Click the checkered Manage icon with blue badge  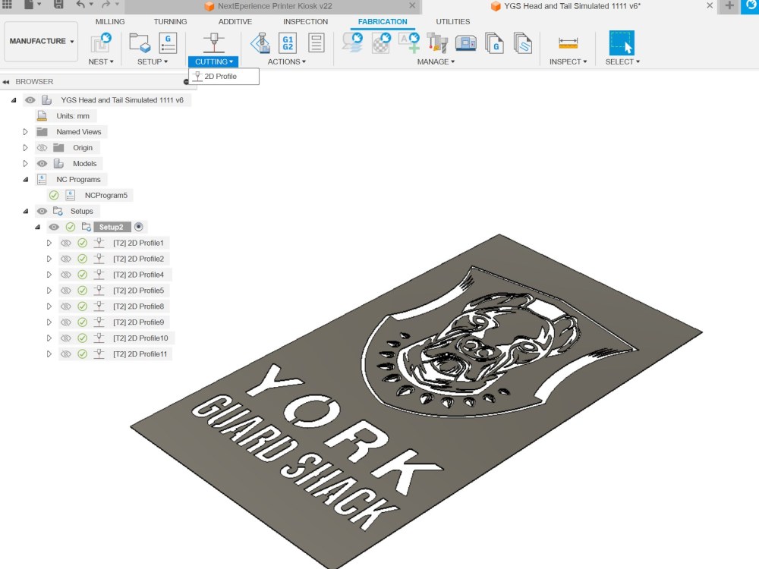point(381,42)
